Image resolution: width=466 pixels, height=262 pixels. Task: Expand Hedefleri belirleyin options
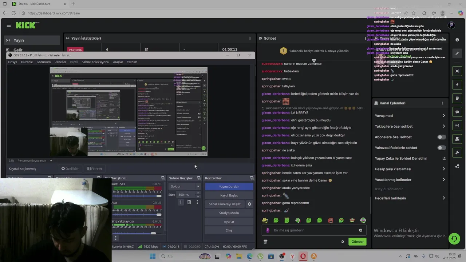point(444,198)
